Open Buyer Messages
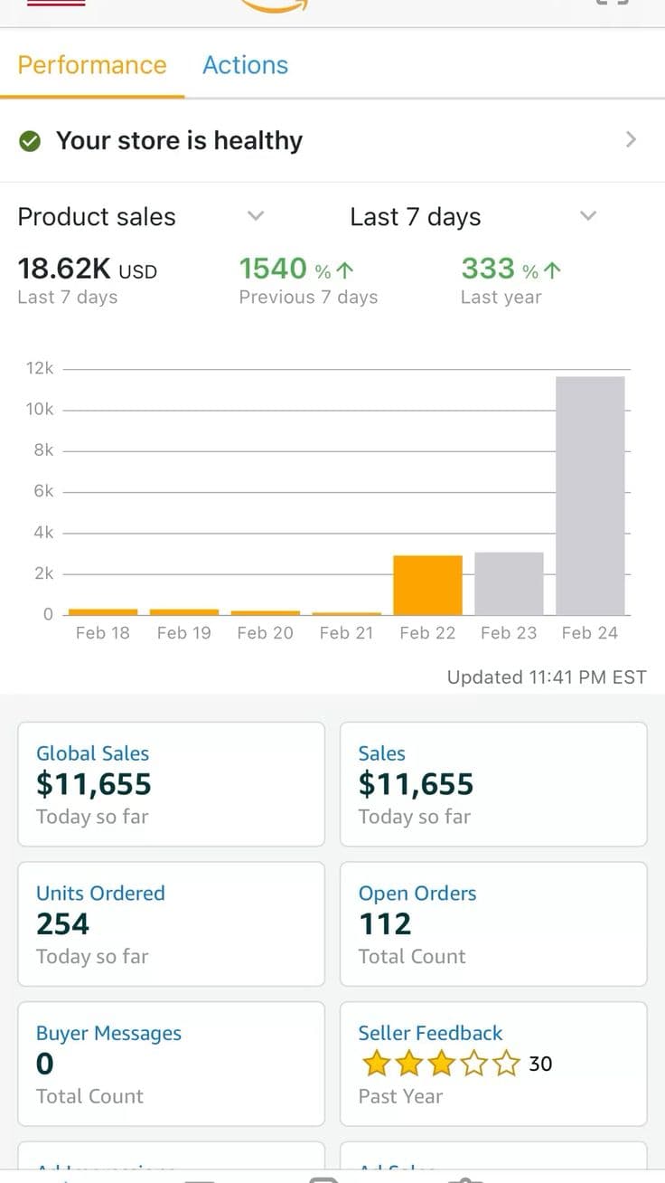665x1183 pixels. click(x=108, y=1033)
